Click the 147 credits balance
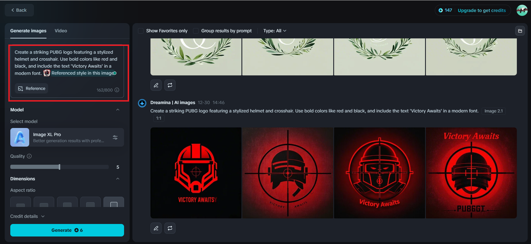531x244 pixels. click(x=445, y=10)
